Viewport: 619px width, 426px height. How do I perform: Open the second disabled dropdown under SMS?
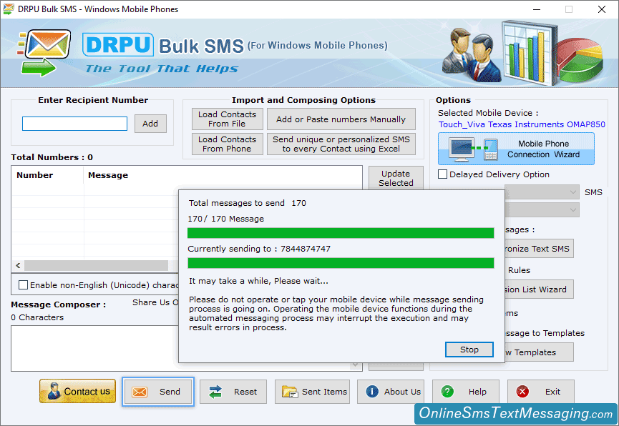tap(542, 210)
